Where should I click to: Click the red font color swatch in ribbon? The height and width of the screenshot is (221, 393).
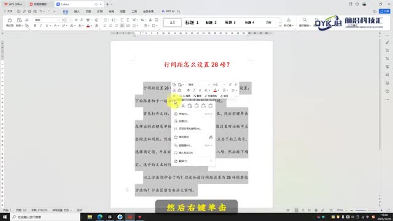[x=88, y=26]
